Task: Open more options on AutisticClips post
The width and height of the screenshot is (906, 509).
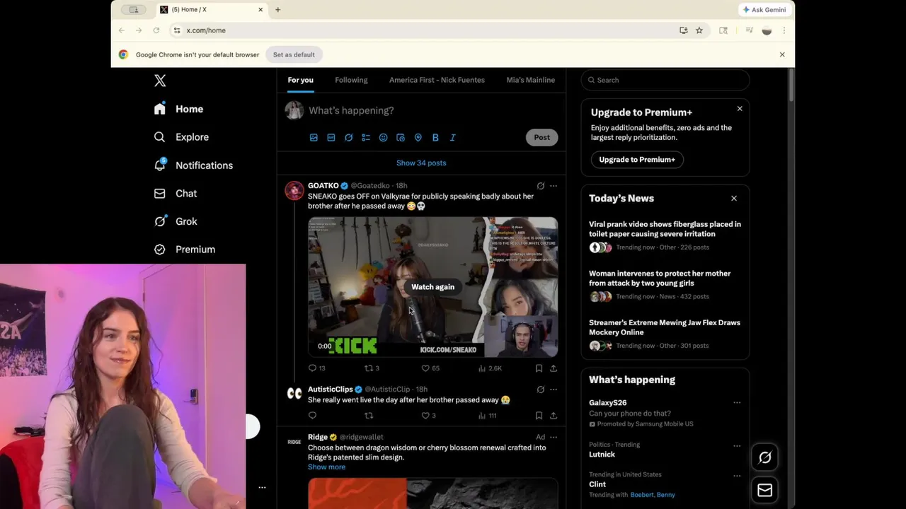Action: tap(554, 390)
